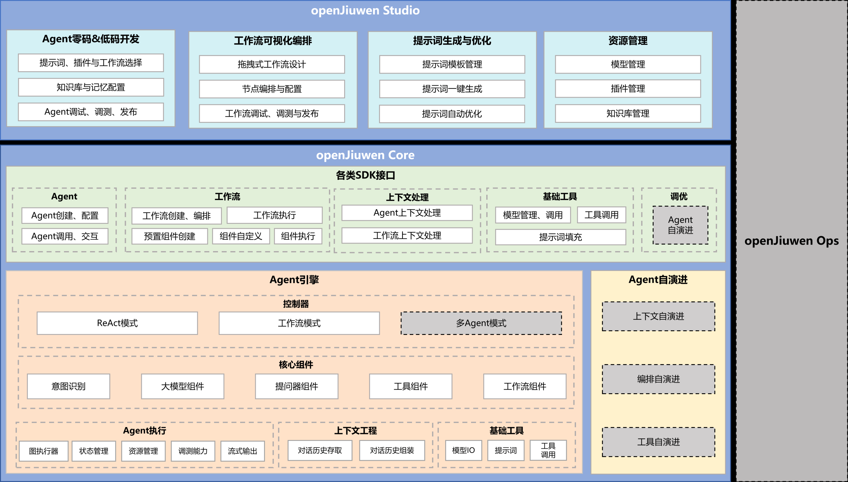Click the 拖拽式工作流设计 box
The width and height of the screenshot is (848, 482).
pos(272,64)
